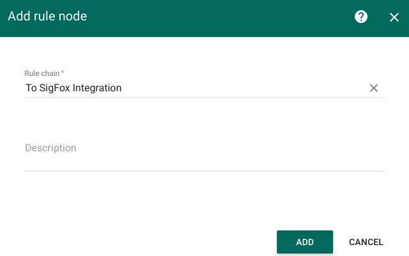Click the Description placeholder text
Image resolution: width=409 pixels, height=256 pixels.
click(50, 148)
